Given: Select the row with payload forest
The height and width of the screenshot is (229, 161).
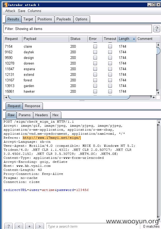Looking at the screenshot, I should (80, 80).
